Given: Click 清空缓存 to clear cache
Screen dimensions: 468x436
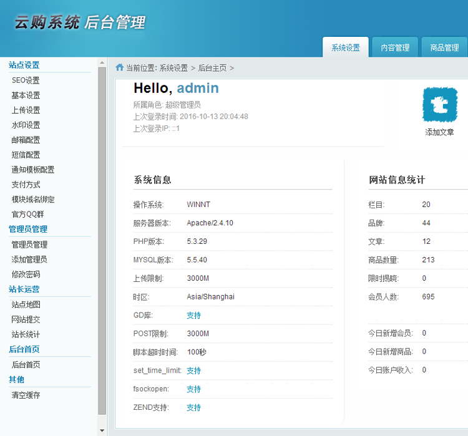Looking at the screenshot, I should (26, 395).
